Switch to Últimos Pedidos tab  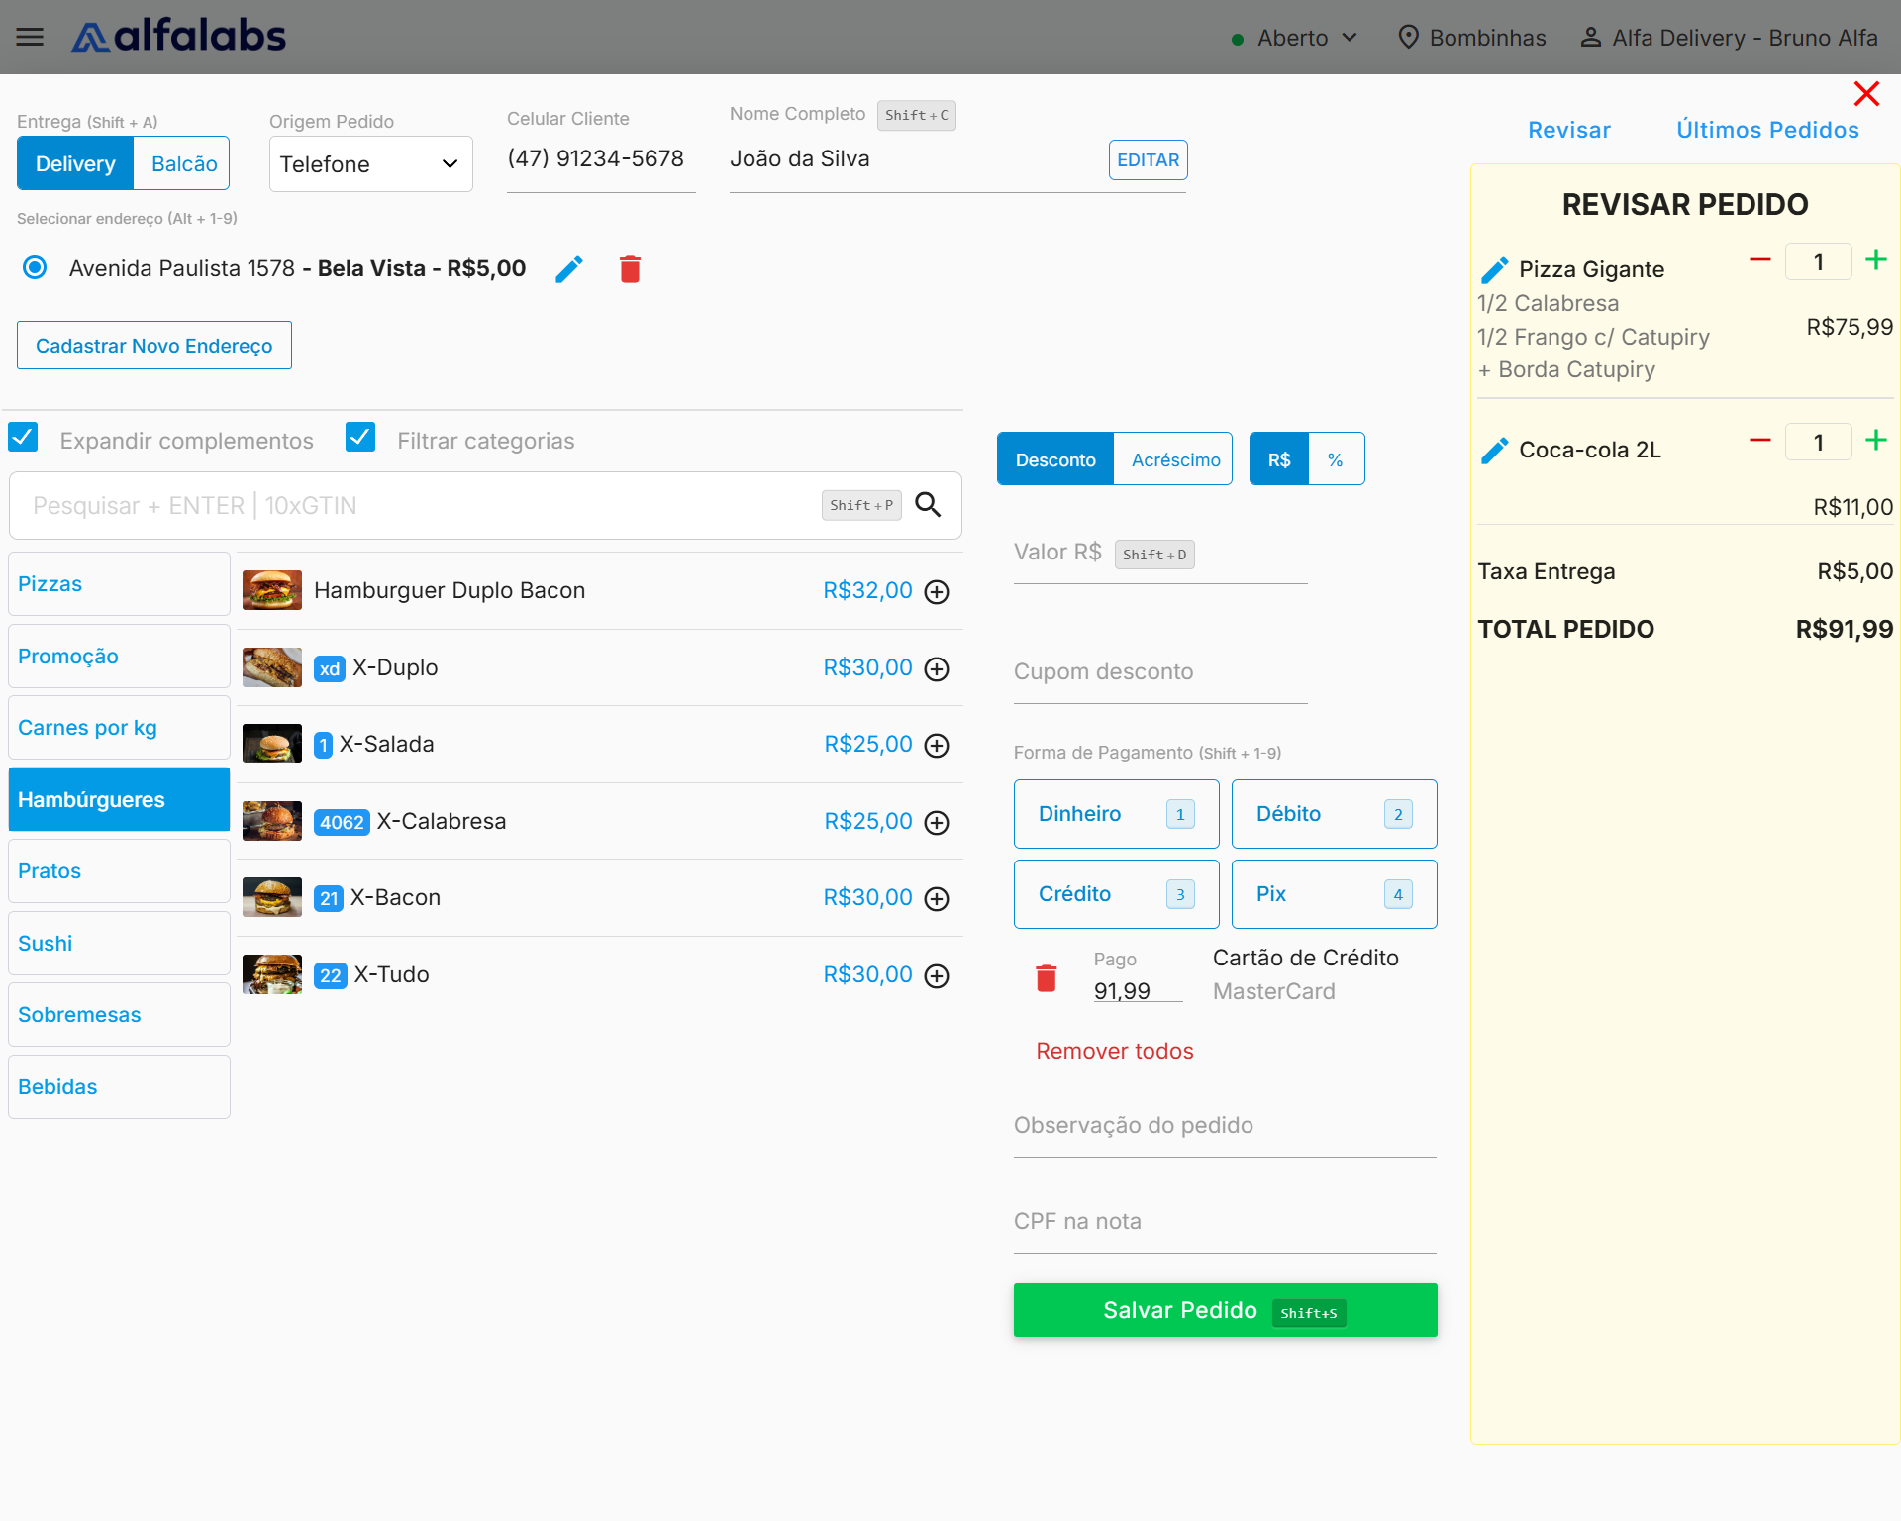coord(1767,130)
